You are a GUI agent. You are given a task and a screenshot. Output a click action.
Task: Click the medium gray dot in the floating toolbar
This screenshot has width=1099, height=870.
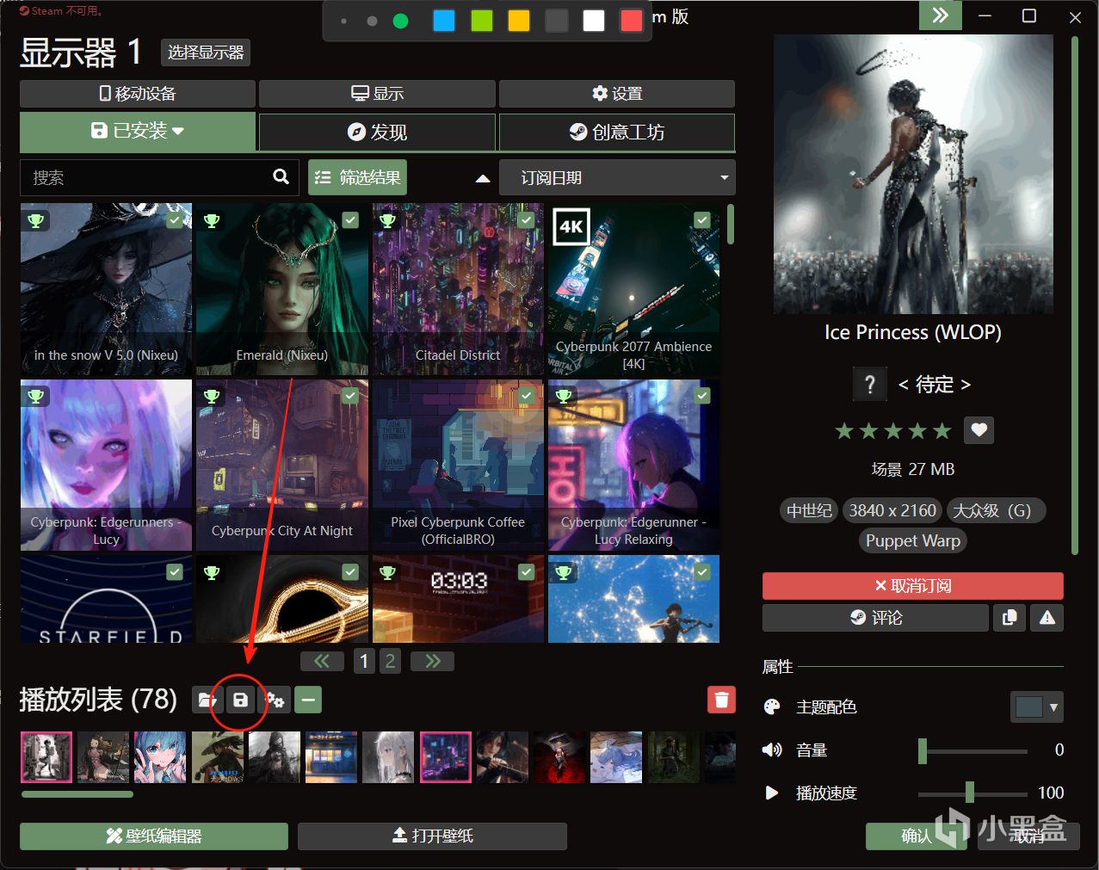[x=372, y=21]
